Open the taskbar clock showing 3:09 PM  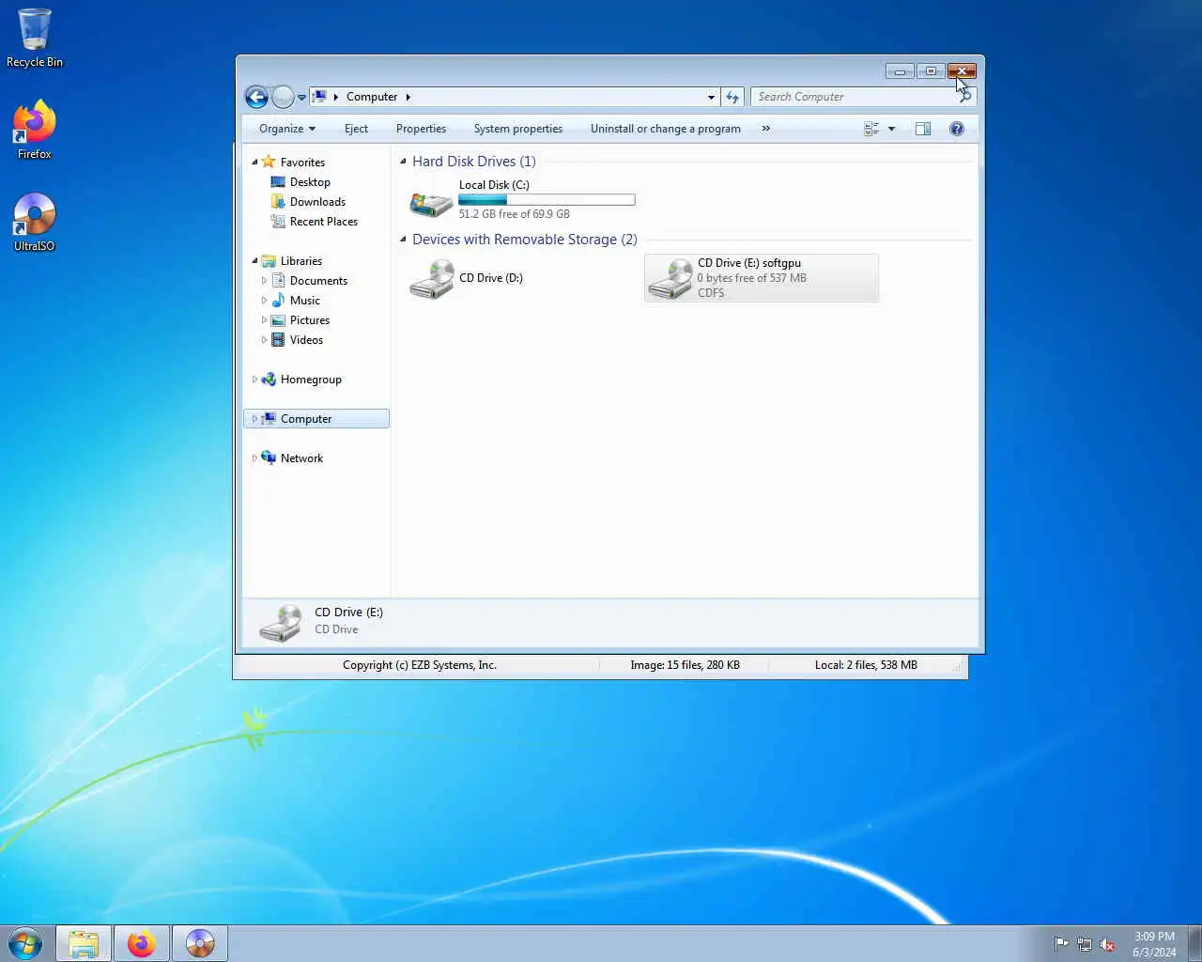(1154, 944)
